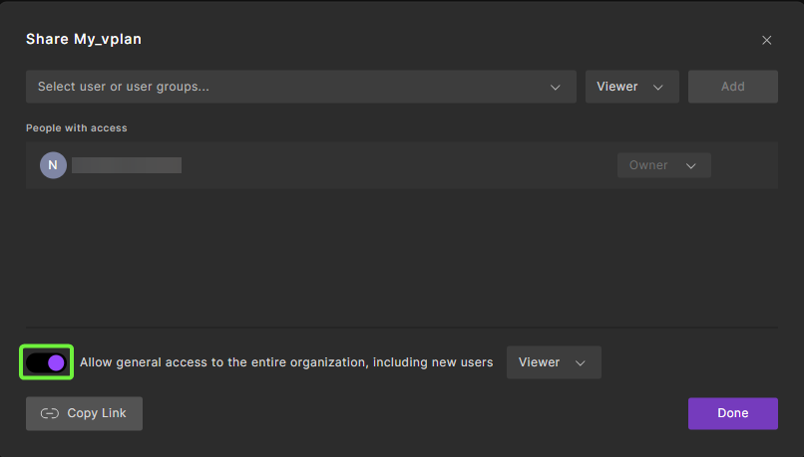Click the 'Select user or user groups' field
This screenshot has height=457, width=804.
(289, 87)
